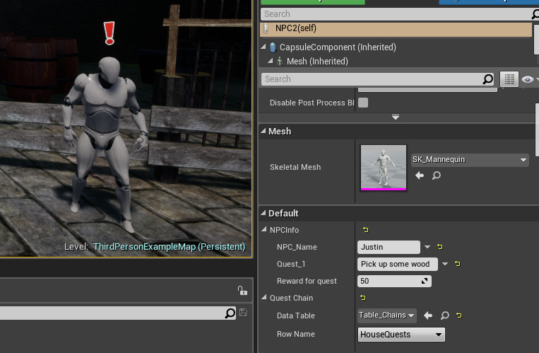Click the save search icon in lower-left panel
The height and width of the screenshot is (353, 539).
pos(244,313)
